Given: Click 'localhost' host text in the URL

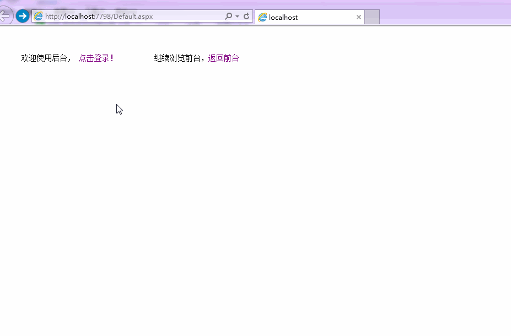Looking at the screenshot, I should [79, 17].
